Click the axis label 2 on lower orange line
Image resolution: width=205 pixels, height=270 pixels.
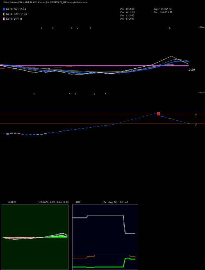[196, 125]
